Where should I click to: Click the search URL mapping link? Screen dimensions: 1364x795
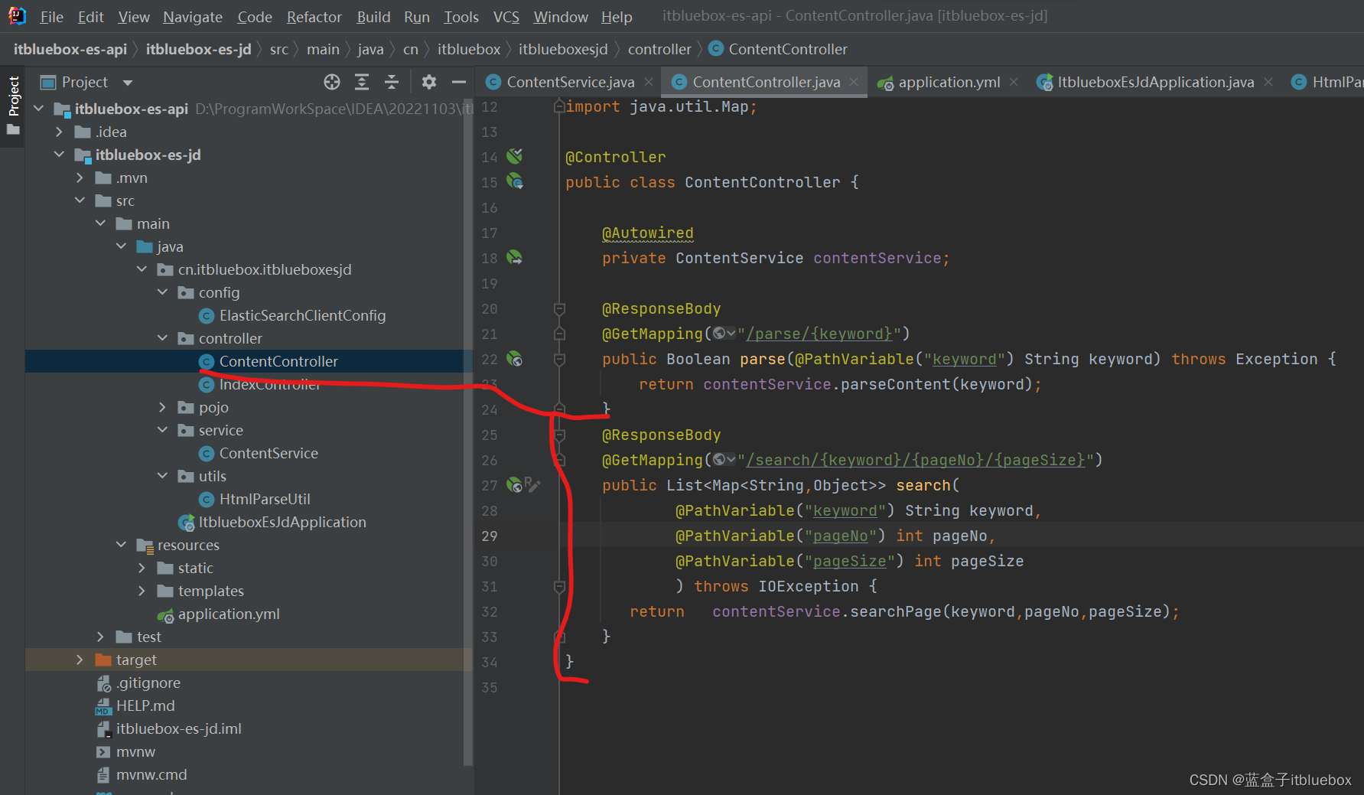[916, 460]
